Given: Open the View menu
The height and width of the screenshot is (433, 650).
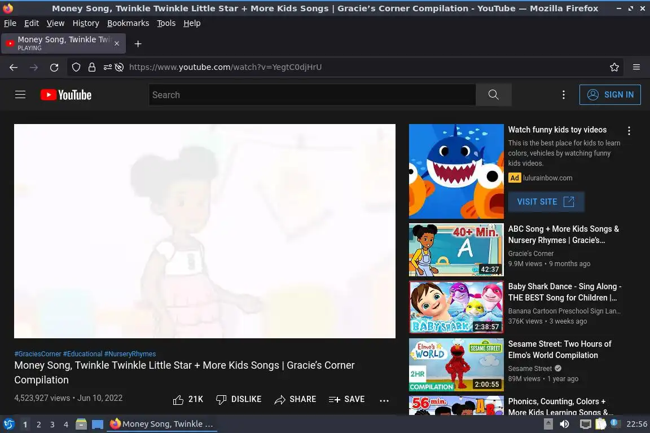Looking at the screenshot, I should [55, 23].
